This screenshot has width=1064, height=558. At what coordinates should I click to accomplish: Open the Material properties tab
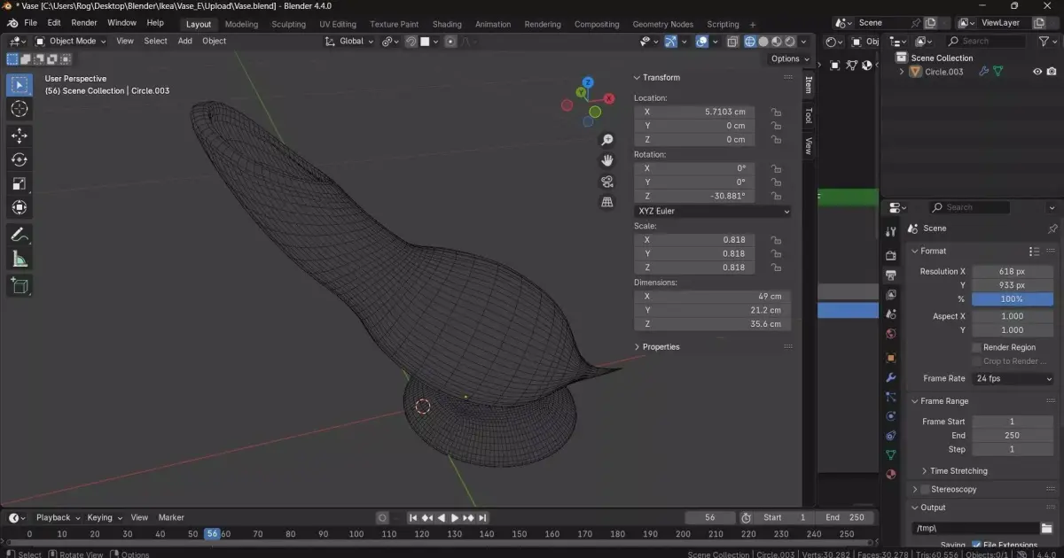(891, 475)
